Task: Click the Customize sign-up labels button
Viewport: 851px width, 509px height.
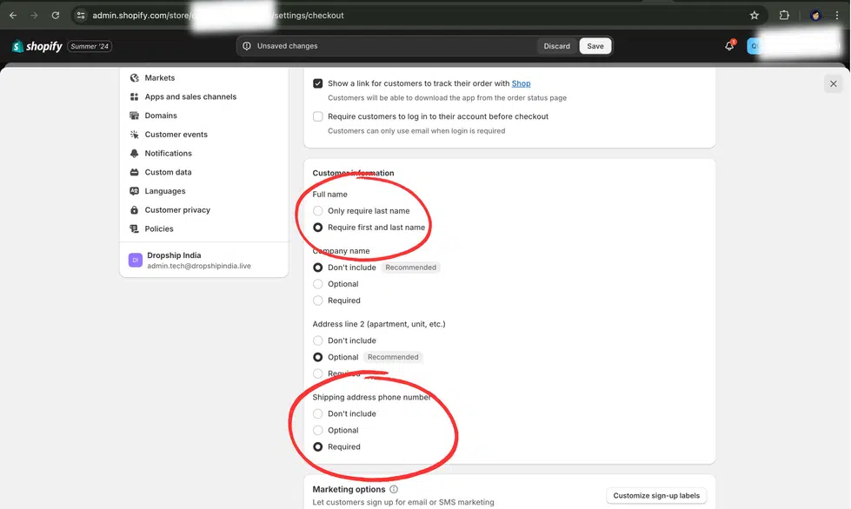Action: (656, 494)
